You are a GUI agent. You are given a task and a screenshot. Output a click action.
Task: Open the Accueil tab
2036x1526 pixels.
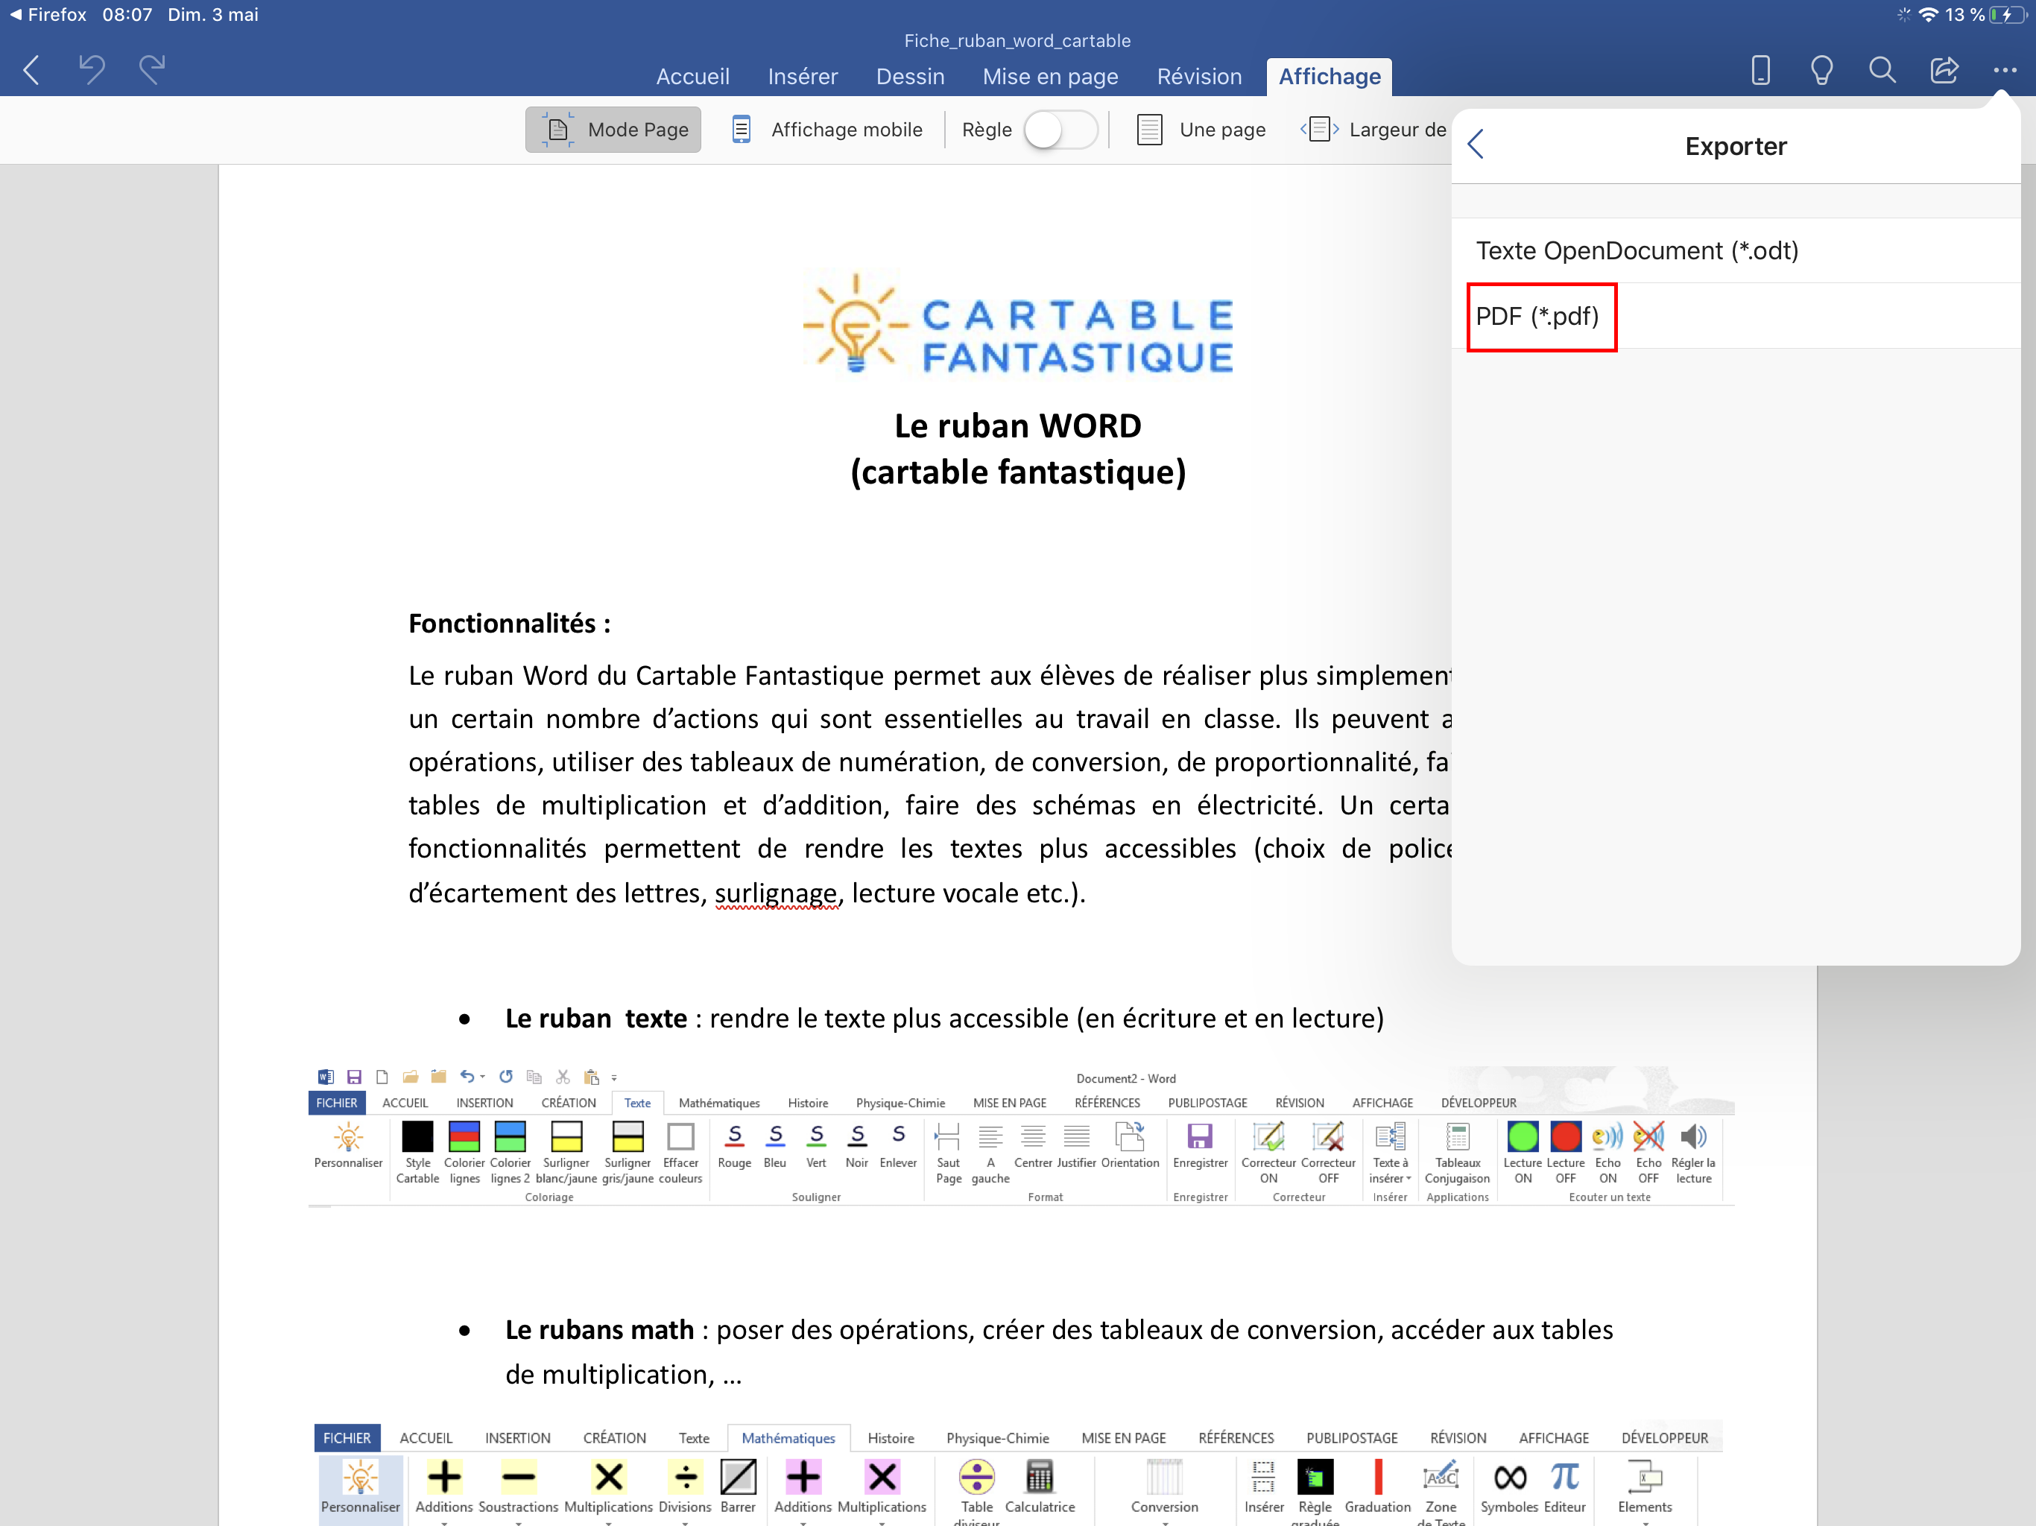[692, 77]
